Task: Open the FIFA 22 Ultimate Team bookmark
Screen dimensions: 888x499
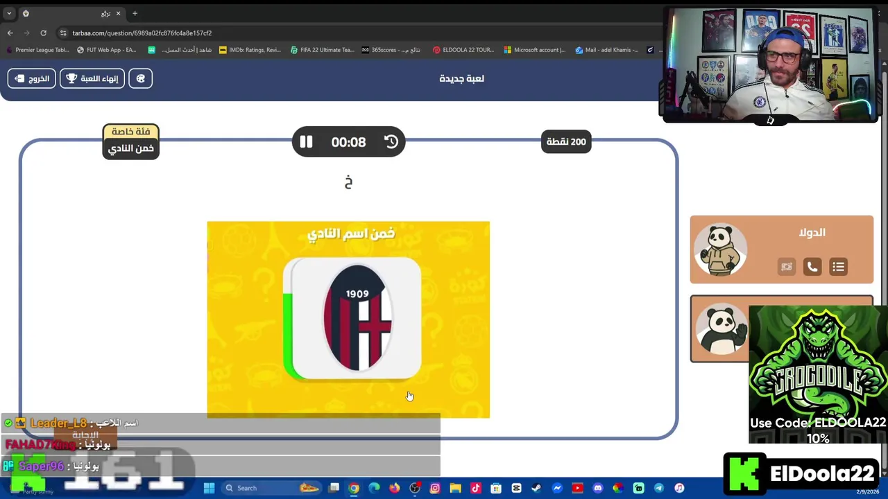Action: point(323,50)
